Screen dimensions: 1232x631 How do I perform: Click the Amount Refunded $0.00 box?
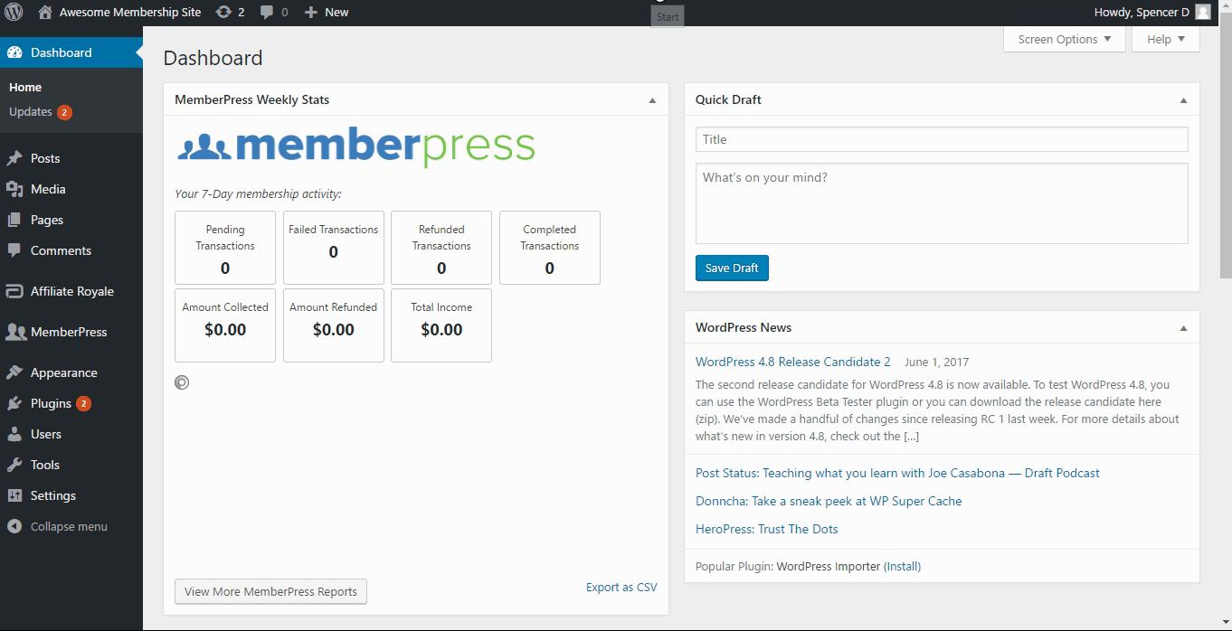point(334,325)
